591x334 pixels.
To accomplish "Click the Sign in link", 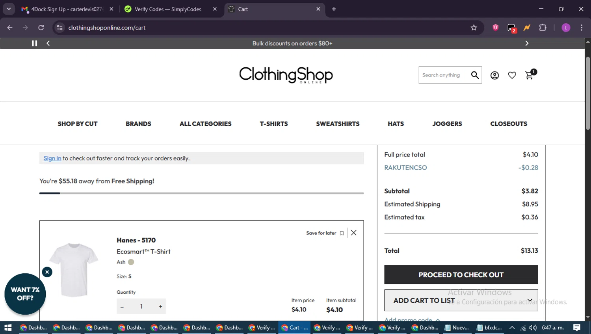I will point(52,158).
